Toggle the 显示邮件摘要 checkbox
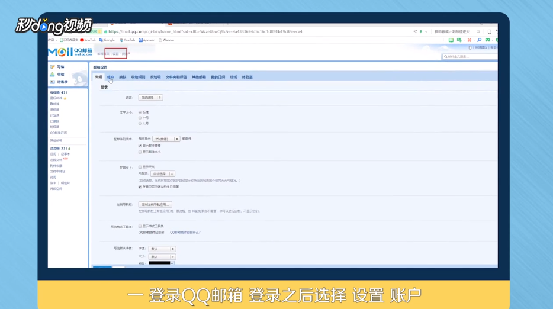The image size is (553, 309). (140, 146)
